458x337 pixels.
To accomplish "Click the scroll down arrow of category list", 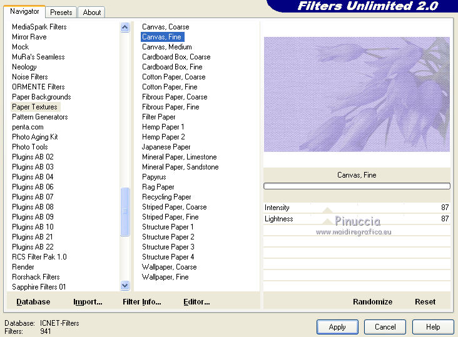I will (x=125, y=285).
